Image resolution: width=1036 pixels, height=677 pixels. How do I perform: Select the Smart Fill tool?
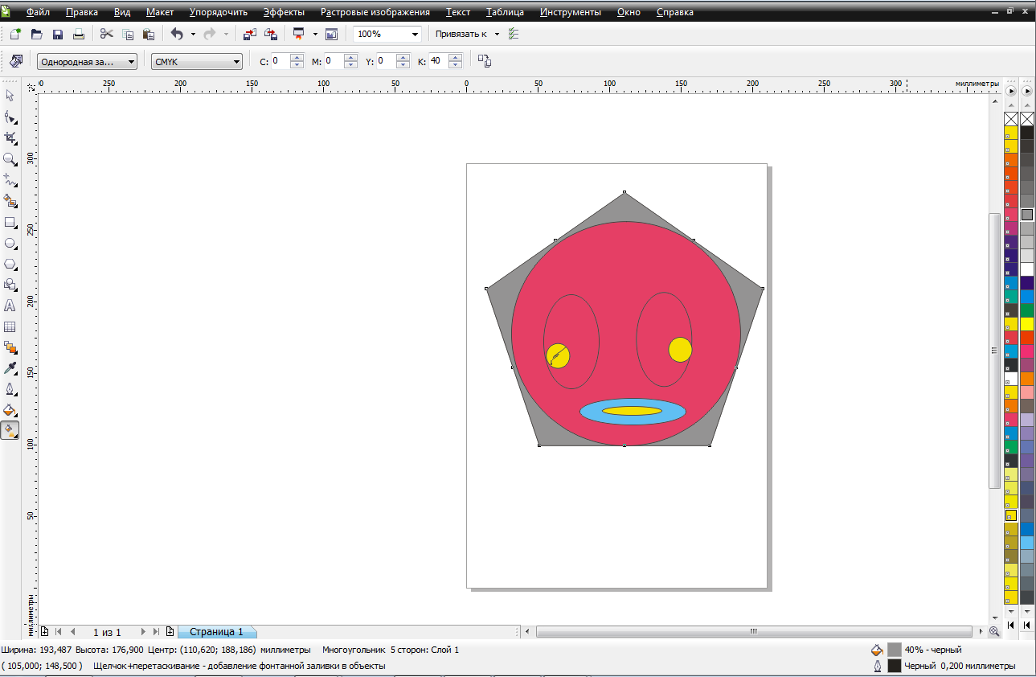10,200
